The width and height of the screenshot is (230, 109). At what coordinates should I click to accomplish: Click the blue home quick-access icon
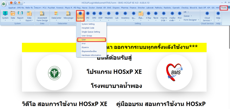click(x=15, y=3)
